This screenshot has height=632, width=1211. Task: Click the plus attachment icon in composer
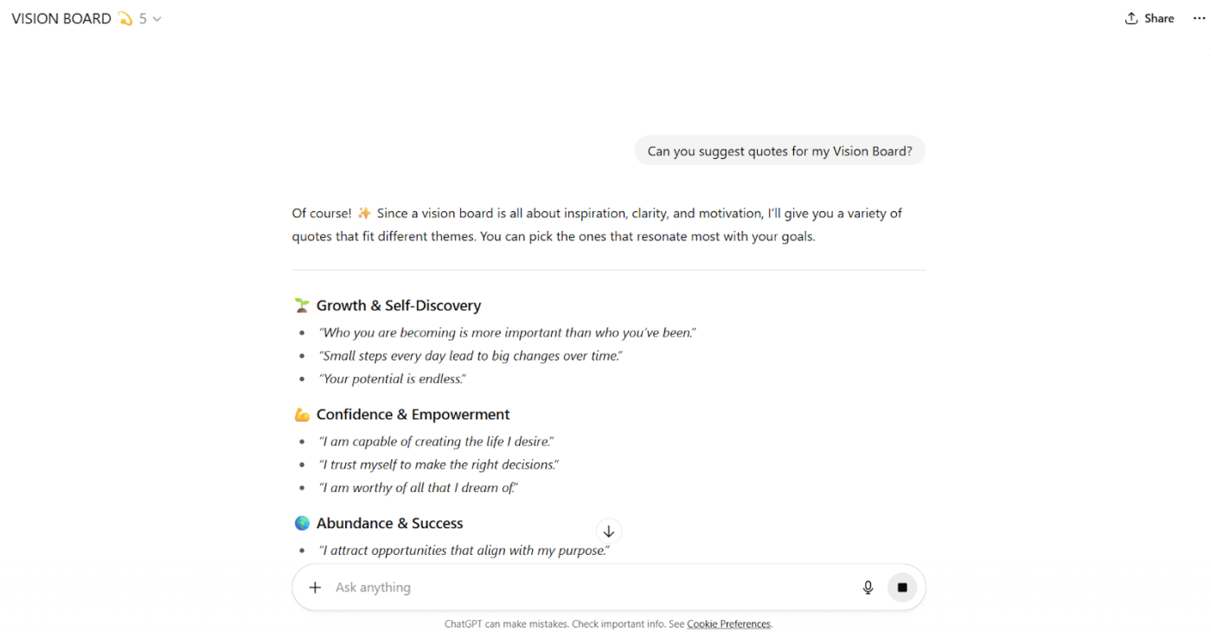315,588
